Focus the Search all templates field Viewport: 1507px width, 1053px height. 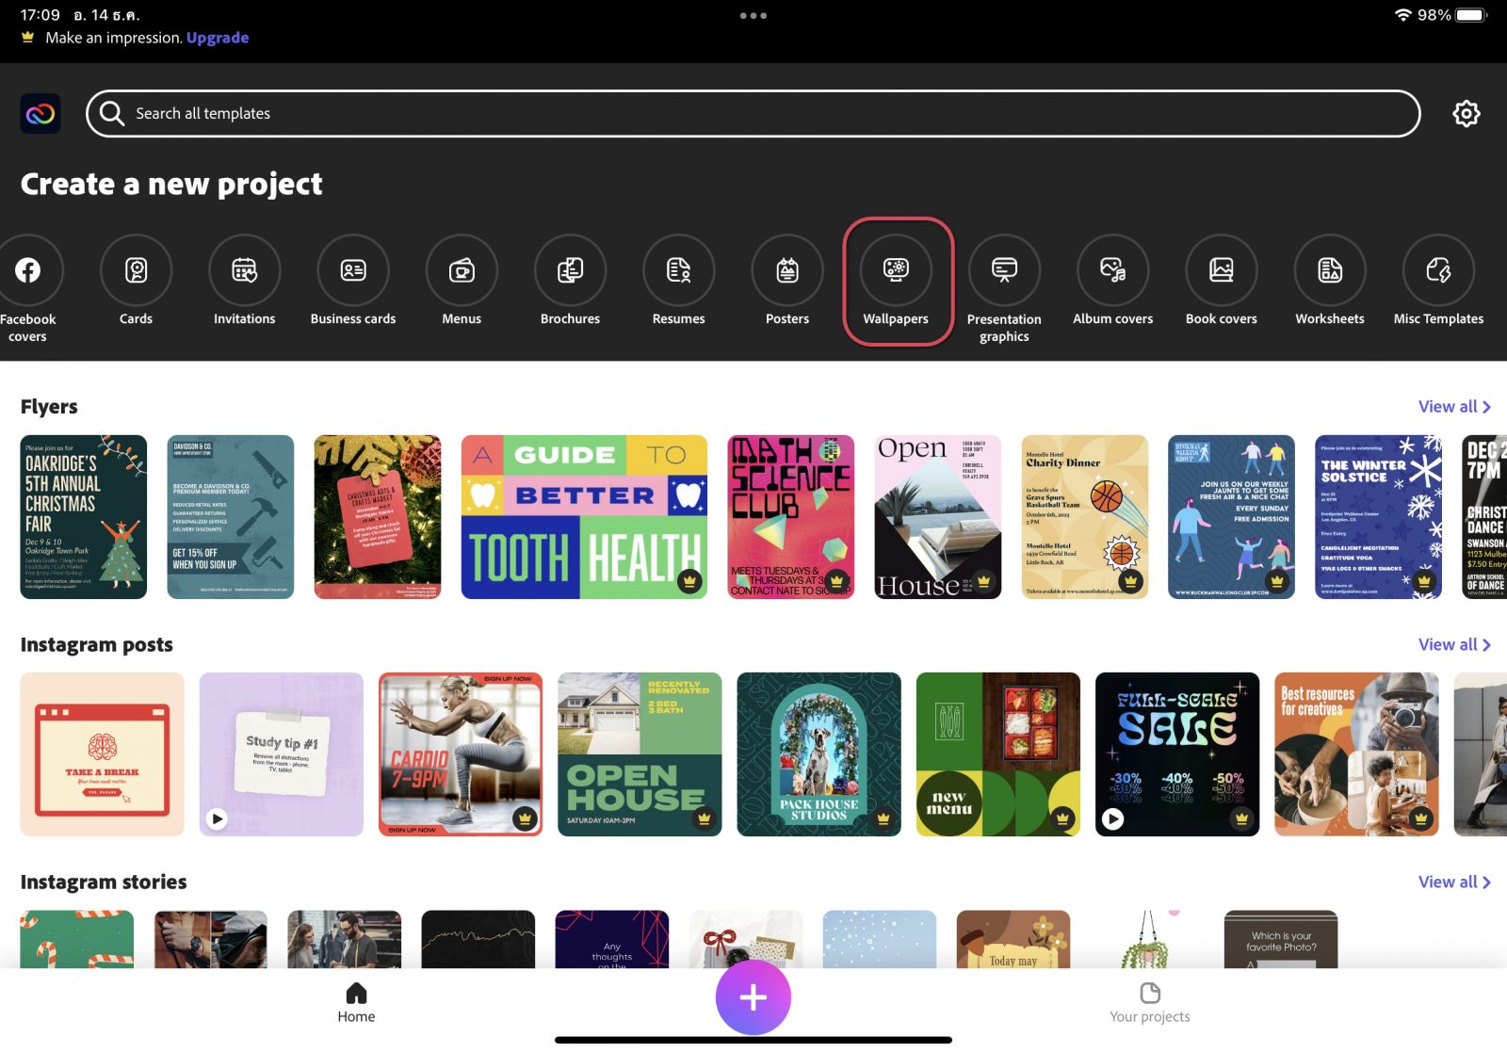753,114
